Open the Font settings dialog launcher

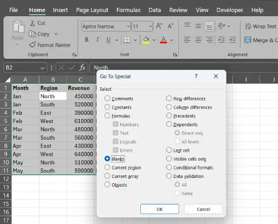[175, 55]
